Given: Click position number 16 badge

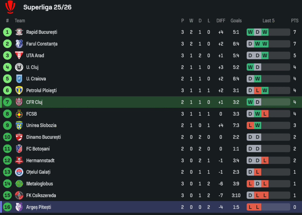Looking at the screenshot, I should click(7, 207).
